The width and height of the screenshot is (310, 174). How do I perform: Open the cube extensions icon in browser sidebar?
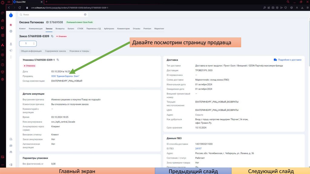[2, 72]
